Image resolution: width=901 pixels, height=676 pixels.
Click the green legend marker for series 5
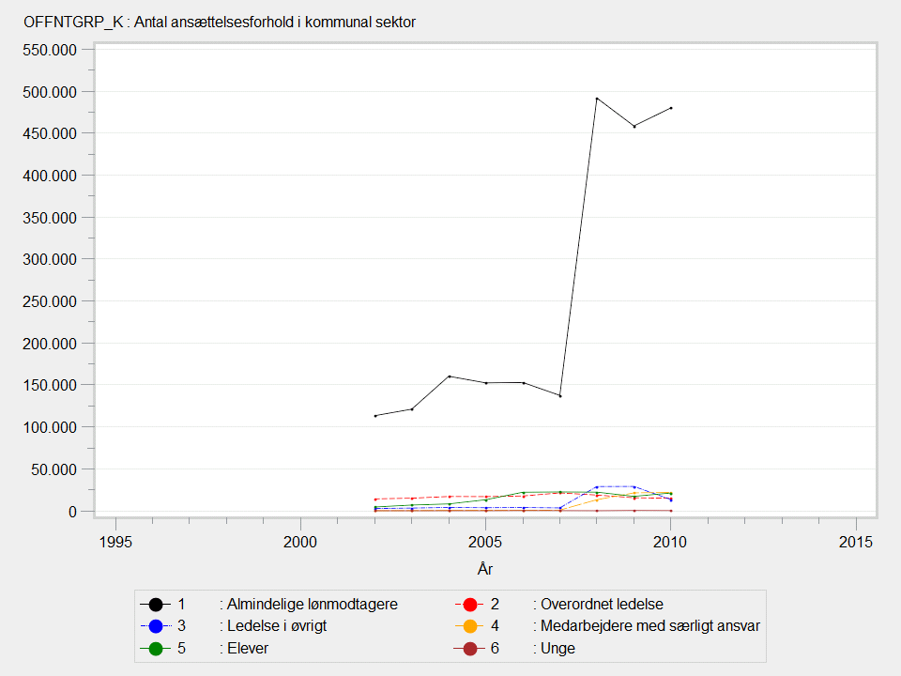[x=156, y=648]
